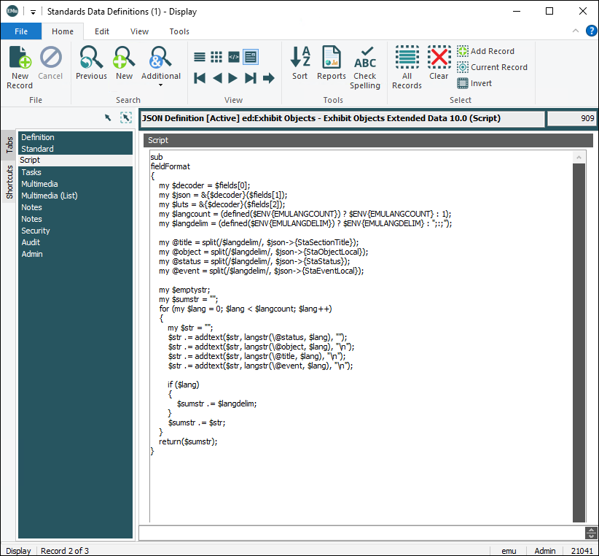Go to the last record
Image resolution: width=599 pixels, height=556 pixels.
(251, 78)
